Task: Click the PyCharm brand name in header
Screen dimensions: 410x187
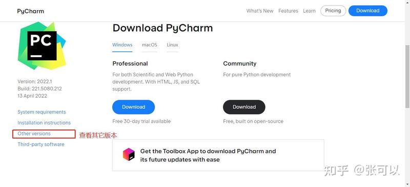Action: click(x=31, y=11)
